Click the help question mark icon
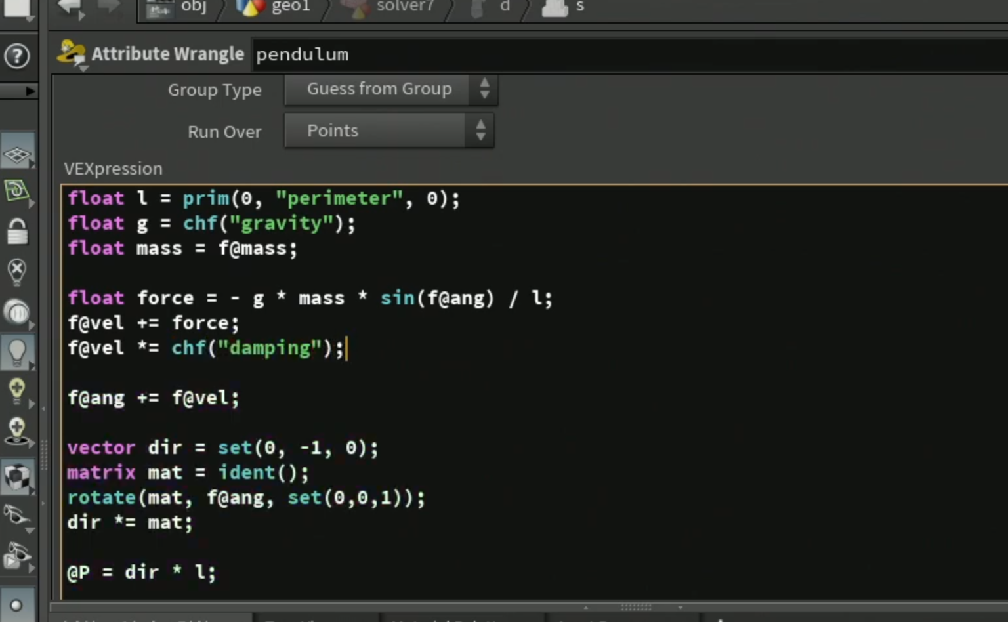The width and height of the screenshot is (1008, 622). (x=17, y=56)
